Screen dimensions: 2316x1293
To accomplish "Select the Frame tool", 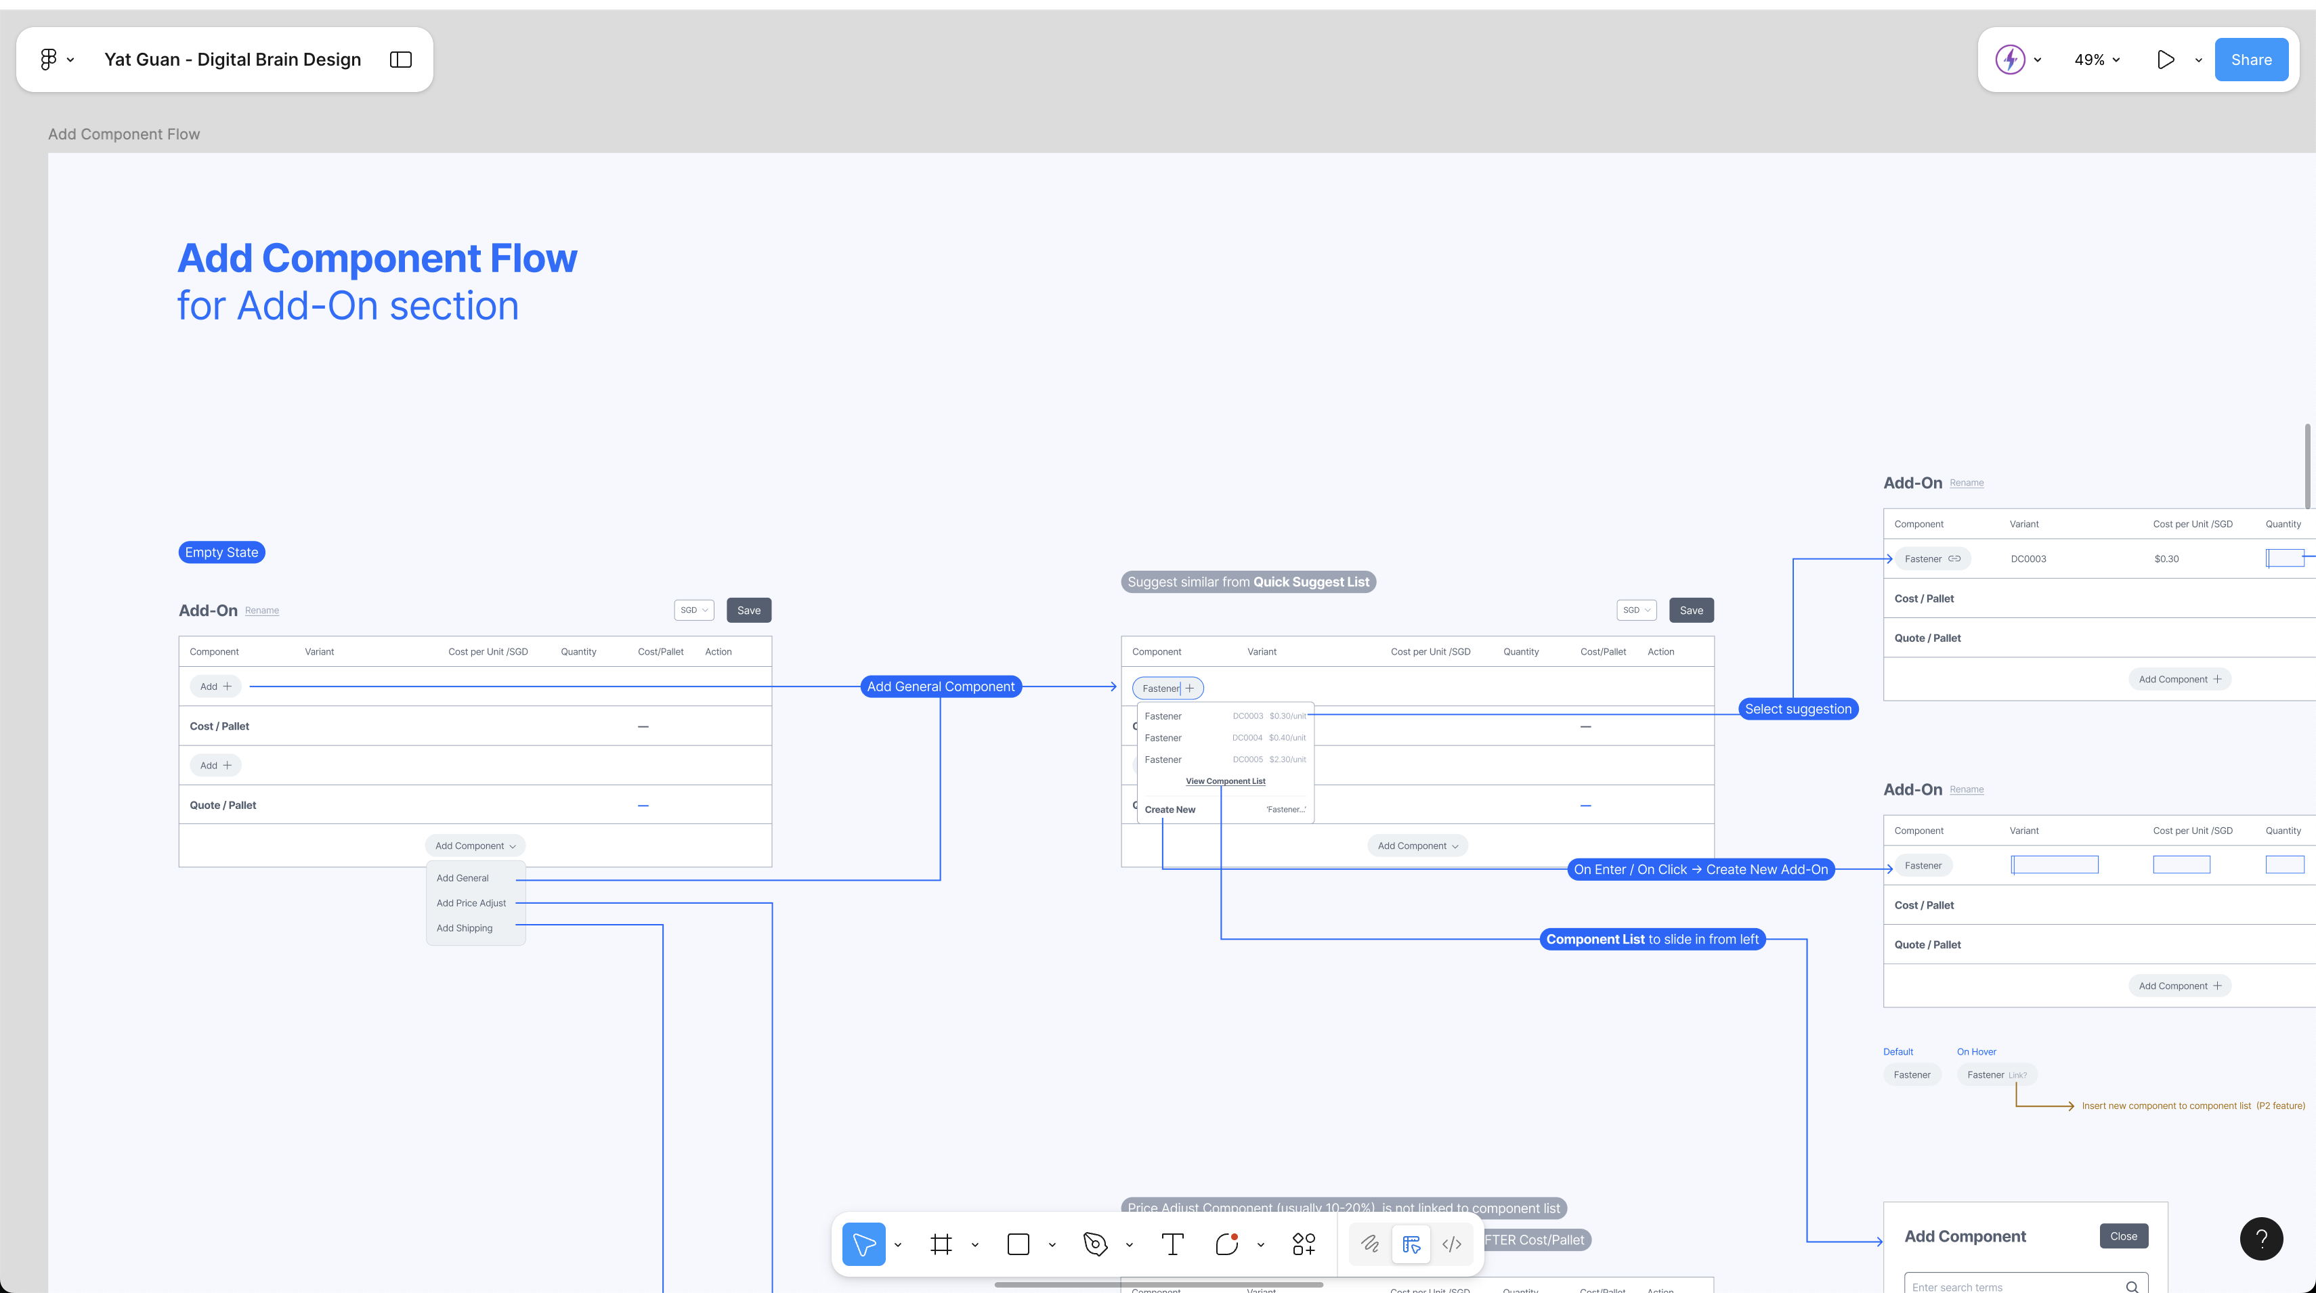I will [x=941, y=1244].
